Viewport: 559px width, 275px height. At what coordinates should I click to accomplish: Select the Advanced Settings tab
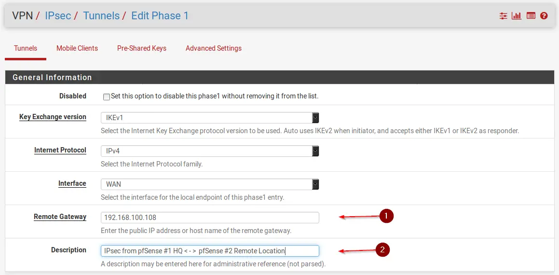[214, 48]
